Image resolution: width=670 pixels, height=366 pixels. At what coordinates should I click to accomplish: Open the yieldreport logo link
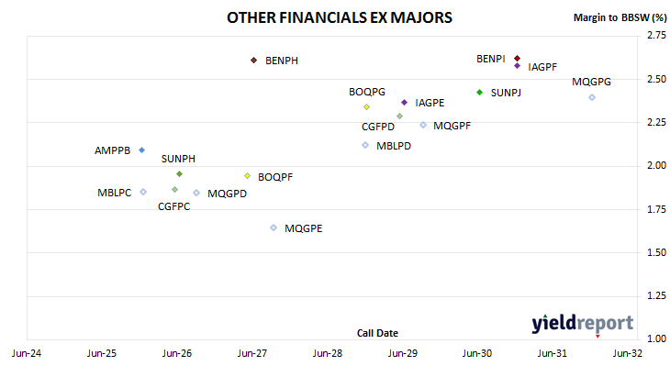pos(583,324)
